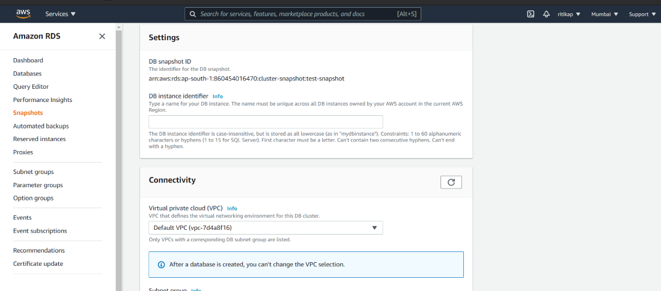
Task: Expand the ritikap account menu
Action: click(x=569, y=14)
